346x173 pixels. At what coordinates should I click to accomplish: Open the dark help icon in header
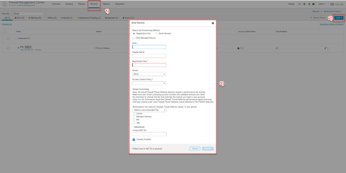point(313,4)
